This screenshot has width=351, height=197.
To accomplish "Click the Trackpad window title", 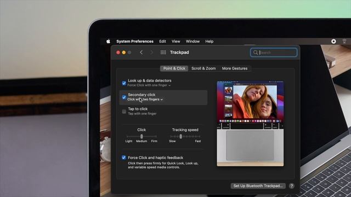I will point(179,53).
